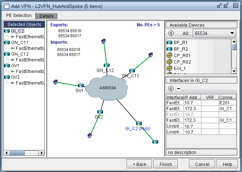The width and height of the screenshot is (242, 172).
Task: Click the Finish button
Action: pyautogui.click(x=165, y=164)
